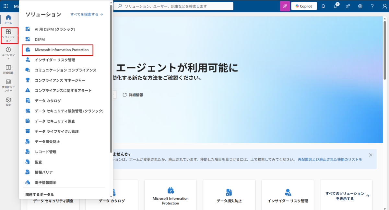
Task: Open the user account icon
Action: [x=384, y=6]
